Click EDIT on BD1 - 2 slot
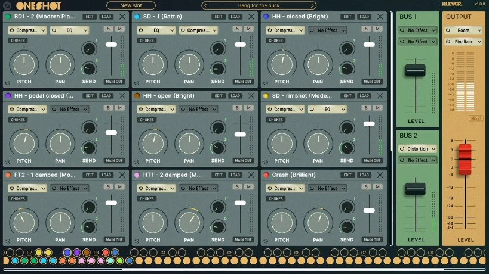This screenshot has height=274, width=489. click(x=90, y=17)
